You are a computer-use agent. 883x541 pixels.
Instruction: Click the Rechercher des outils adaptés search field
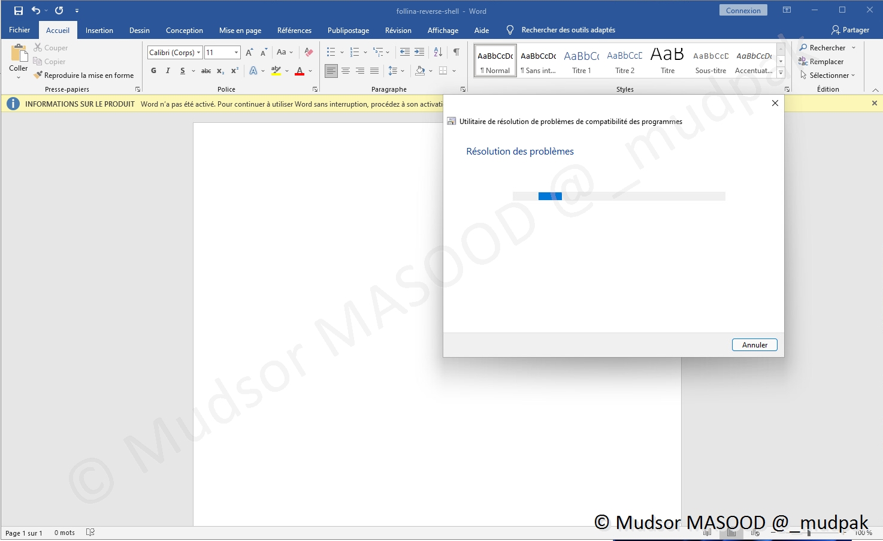pyautogui.click(x=568, y=30)
